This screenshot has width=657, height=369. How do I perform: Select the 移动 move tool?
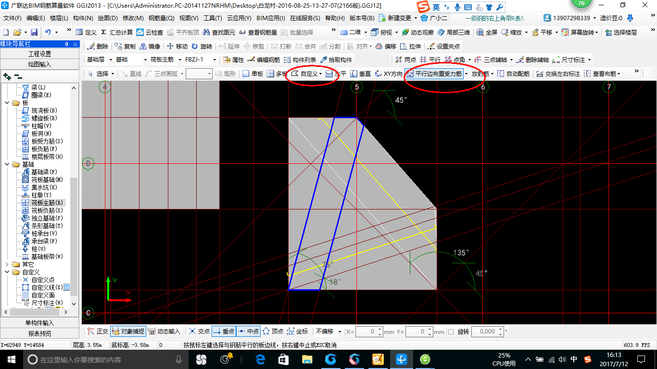pyautogui.click(x=177, y=46)
